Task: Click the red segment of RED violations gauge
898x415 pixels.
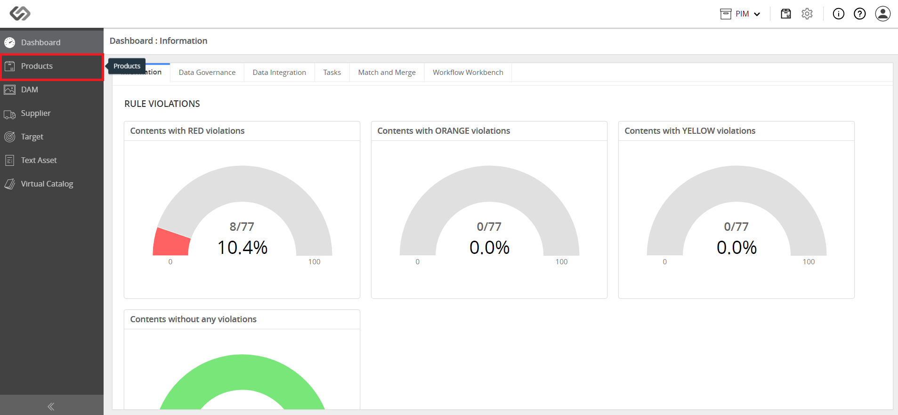Action: [171, 243]
